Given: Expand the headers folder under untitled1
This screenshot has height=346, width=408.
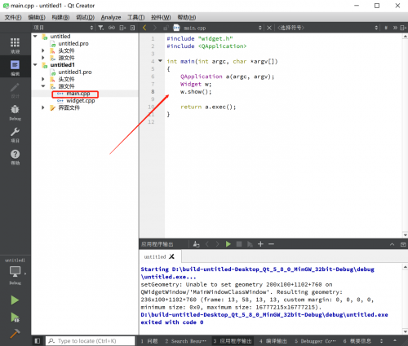Looking at the screenshot, I should click(x=43, y=79).
